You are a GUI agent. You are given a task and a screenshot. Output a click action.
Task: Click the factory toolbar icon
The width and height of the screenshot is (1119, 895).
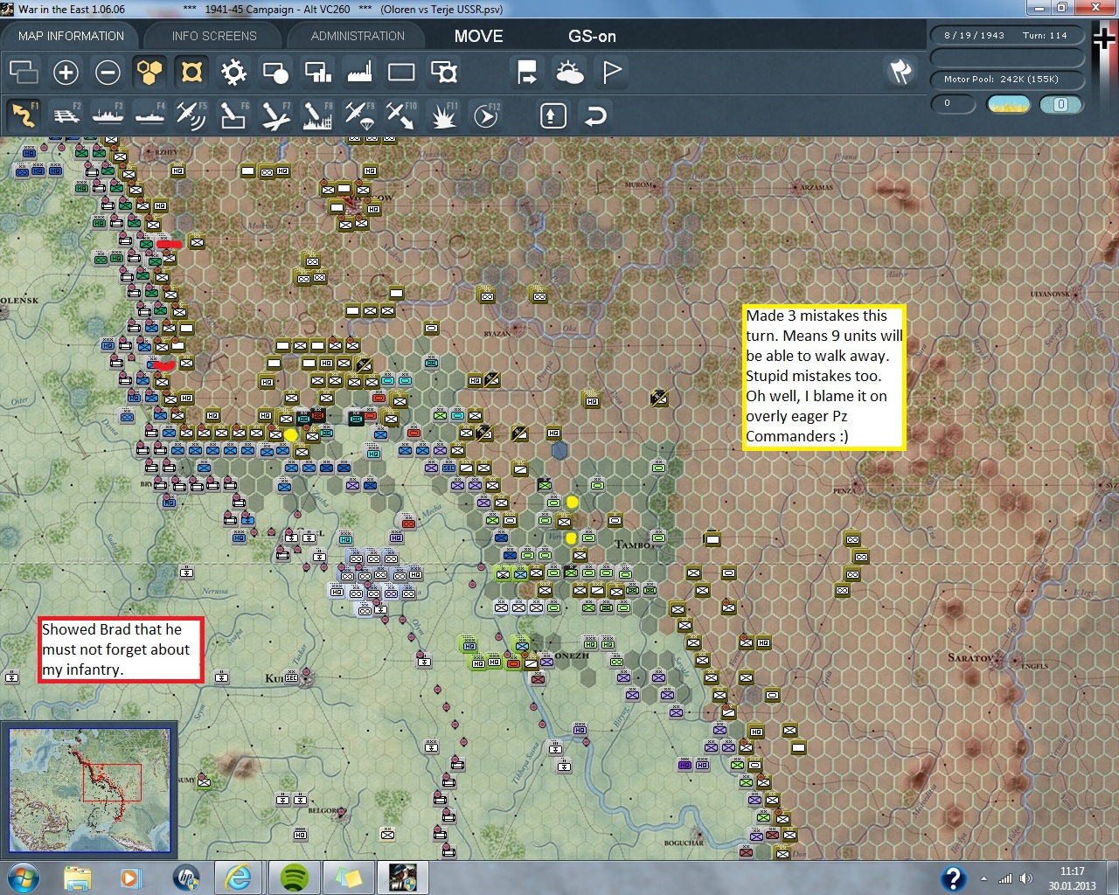click(359, 72)
